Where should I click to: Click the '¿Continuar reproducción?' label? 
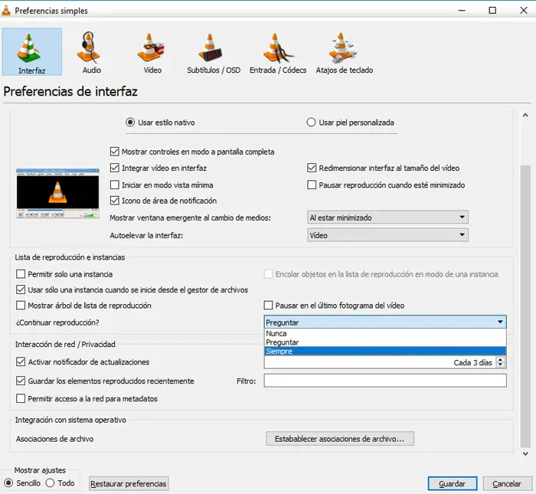[57, 322]
